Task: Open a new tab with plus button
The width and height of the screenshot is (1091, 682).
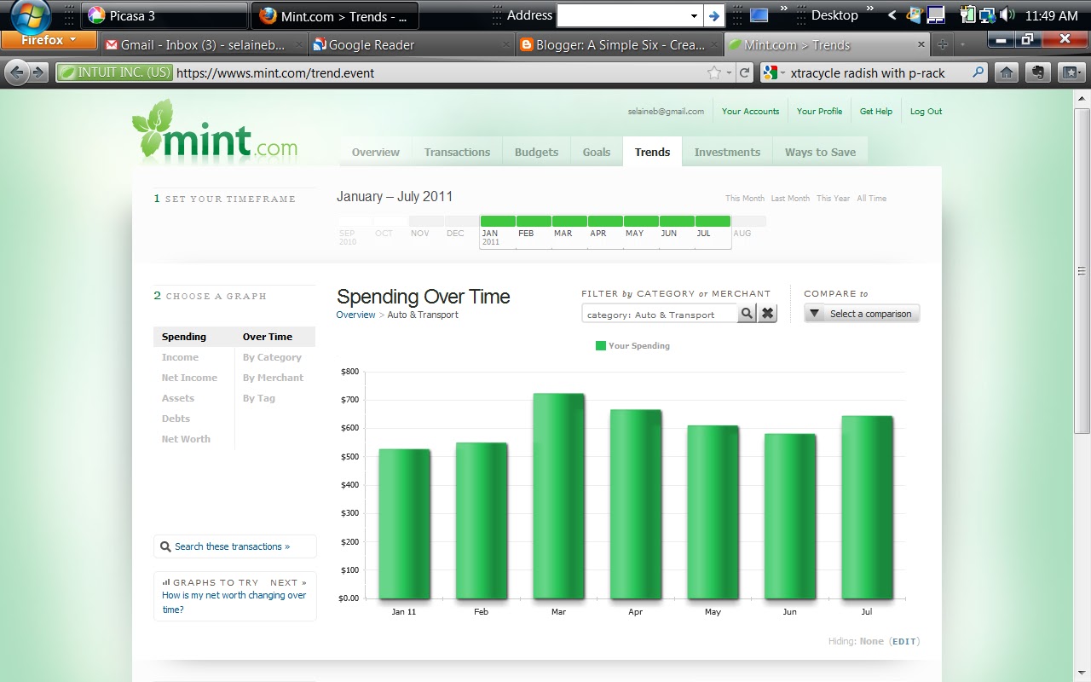Action: point(942,44)
